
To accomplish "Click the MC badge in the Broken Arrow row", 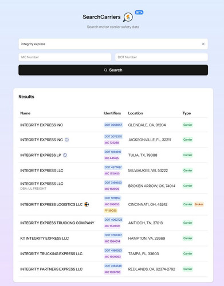I will click(x=112, y=189).
